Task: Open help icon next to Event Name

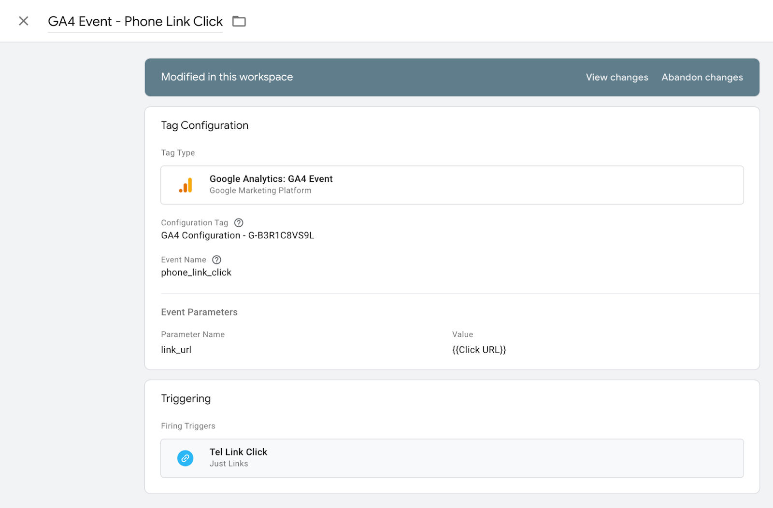Action: click(x=217, y=260)
